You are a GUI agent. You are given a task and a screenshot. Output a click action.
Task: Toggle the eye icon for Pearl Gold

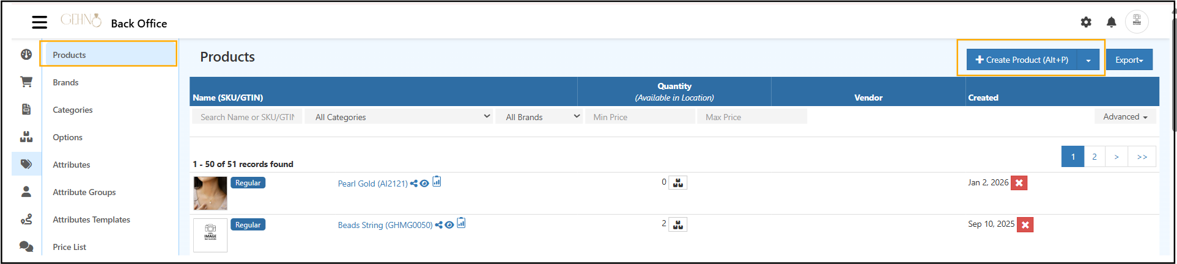424,184
